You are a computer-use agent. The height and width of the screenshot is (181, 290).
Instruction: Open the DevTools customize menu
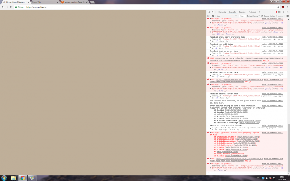[283, 12]
